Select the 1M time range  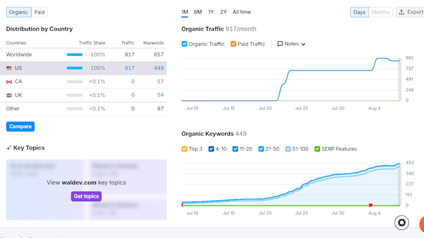[185, 12]
